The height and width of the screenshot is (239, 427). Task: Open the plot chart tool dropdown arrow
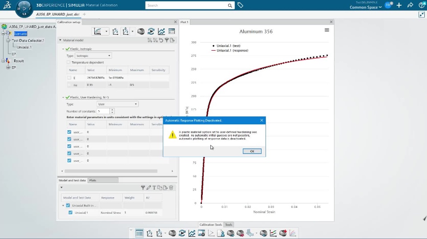pos(106,32)
